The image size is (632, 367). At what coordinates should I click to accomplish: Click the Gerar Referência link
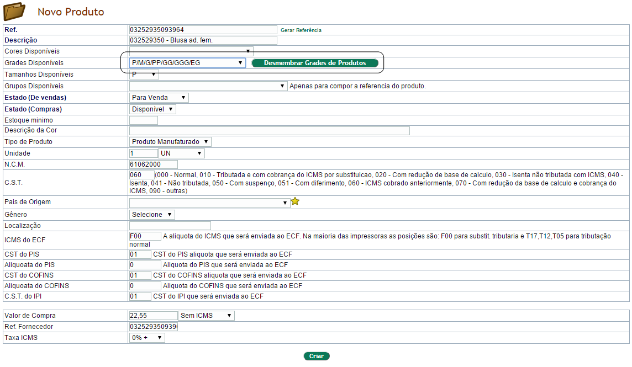[301, 30]
